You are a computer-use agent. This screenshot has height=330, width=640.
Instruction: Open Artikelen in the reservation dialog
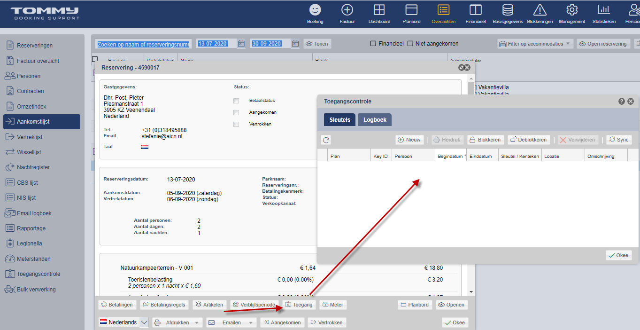(210, 305)
